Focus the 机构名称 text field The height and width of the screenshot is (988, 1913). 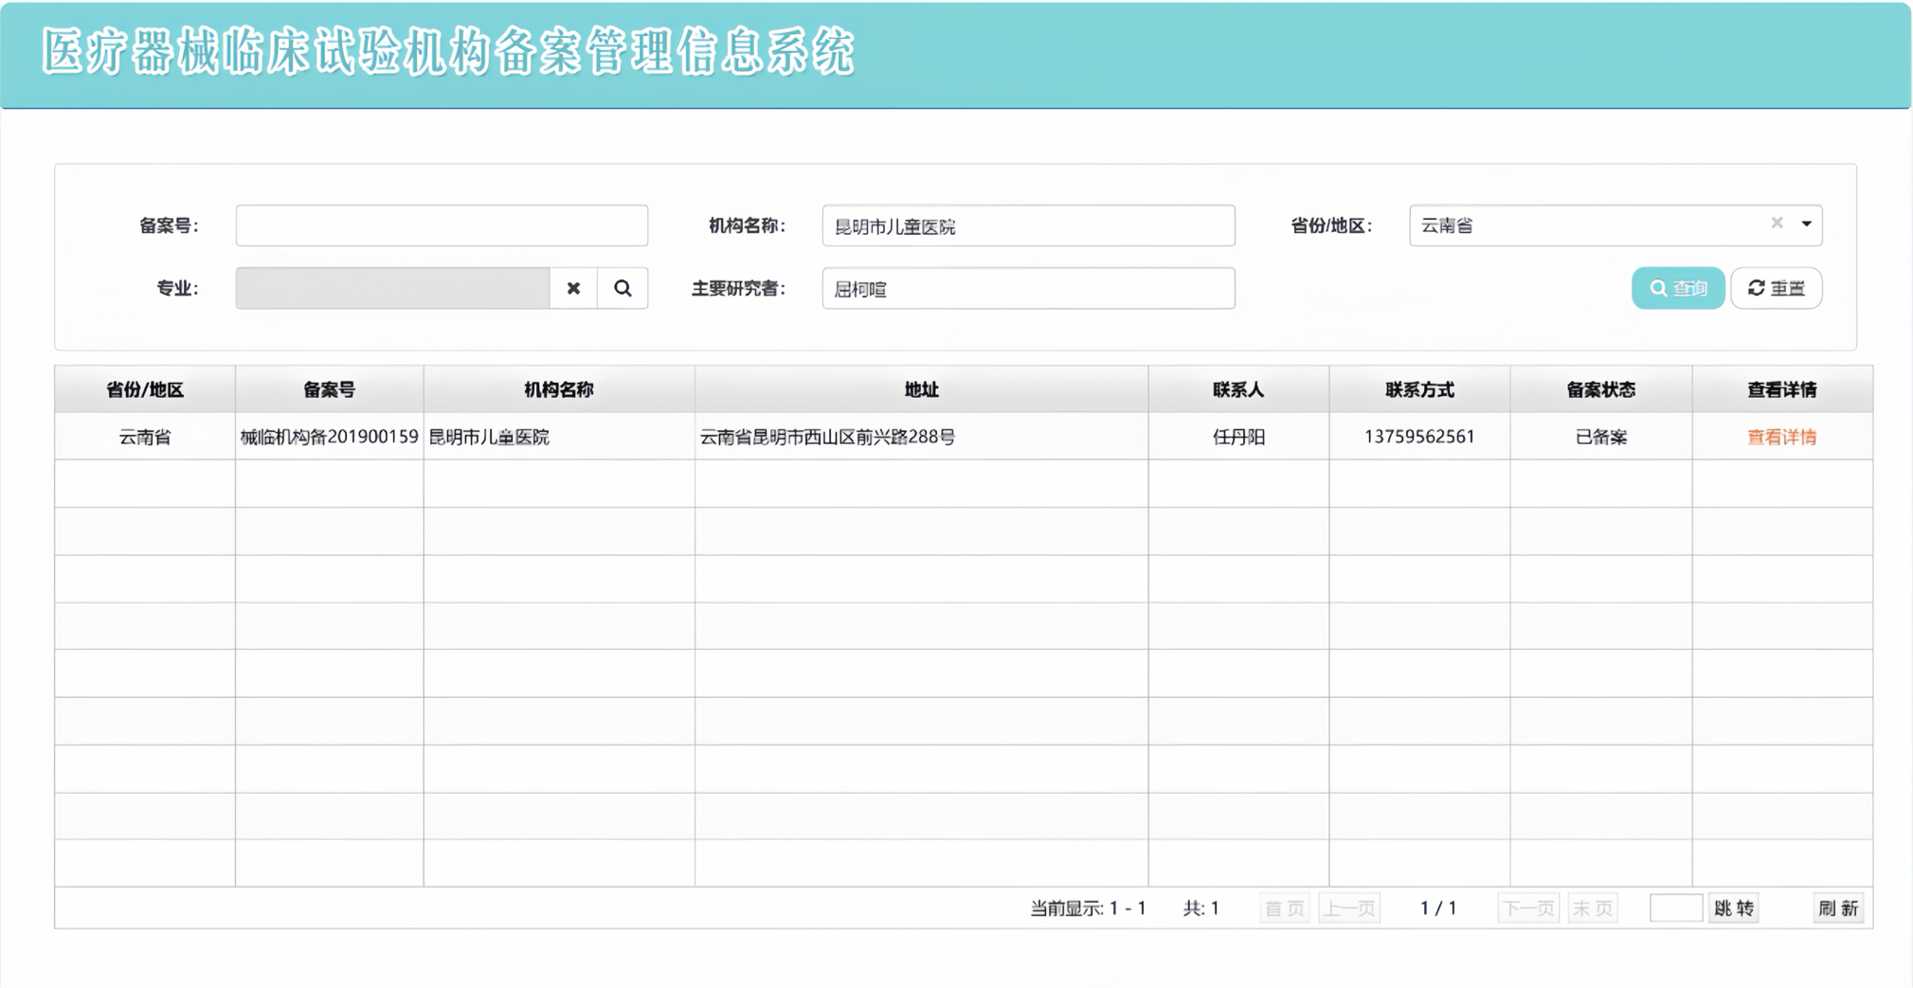click(1028, 225)
